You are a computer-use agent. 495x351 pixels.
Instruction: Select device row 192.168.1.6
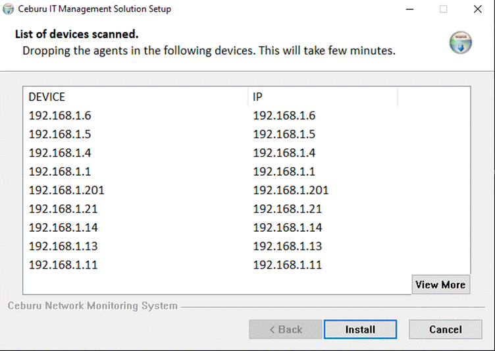pyautogui.click(x=246, y=116)
